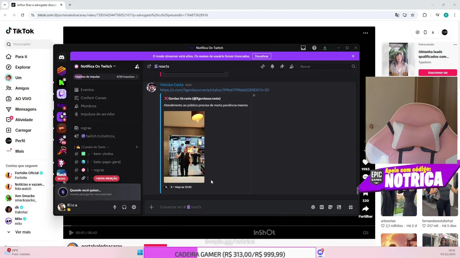The width and height of the screenshot is (460, 258).
Task: Open the three-dot menu on the TikTok video
Action: coord(365,33)
